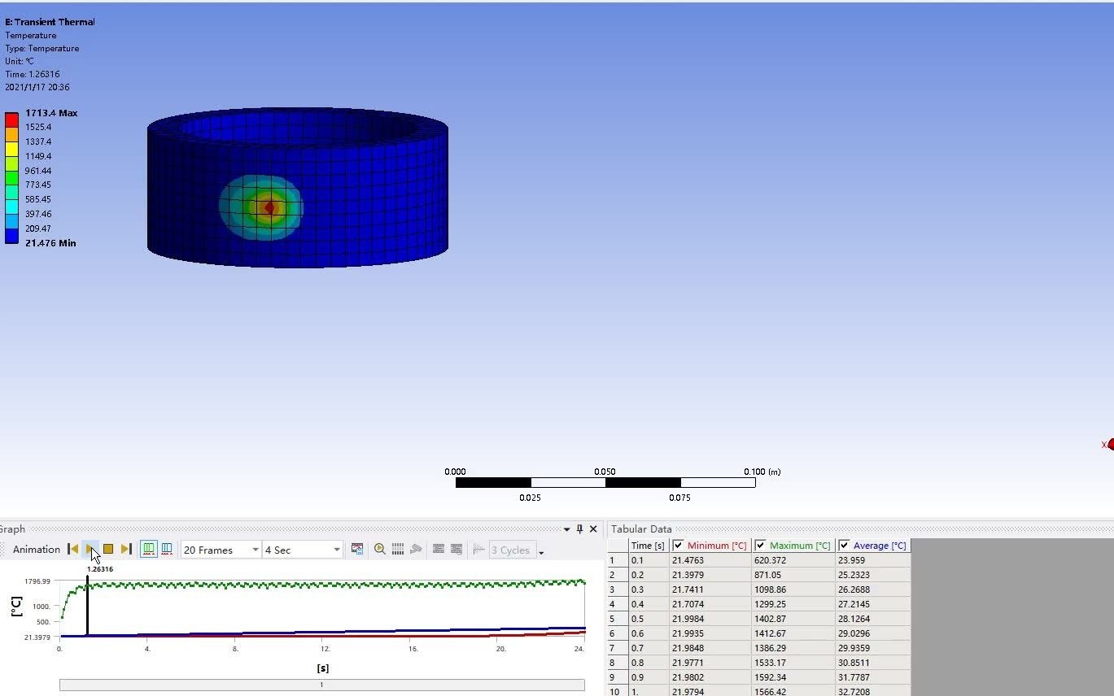The width and height of the screenshot is (1114, 696).
Task: Go to the next animation frame
Action: coord(126,550)
